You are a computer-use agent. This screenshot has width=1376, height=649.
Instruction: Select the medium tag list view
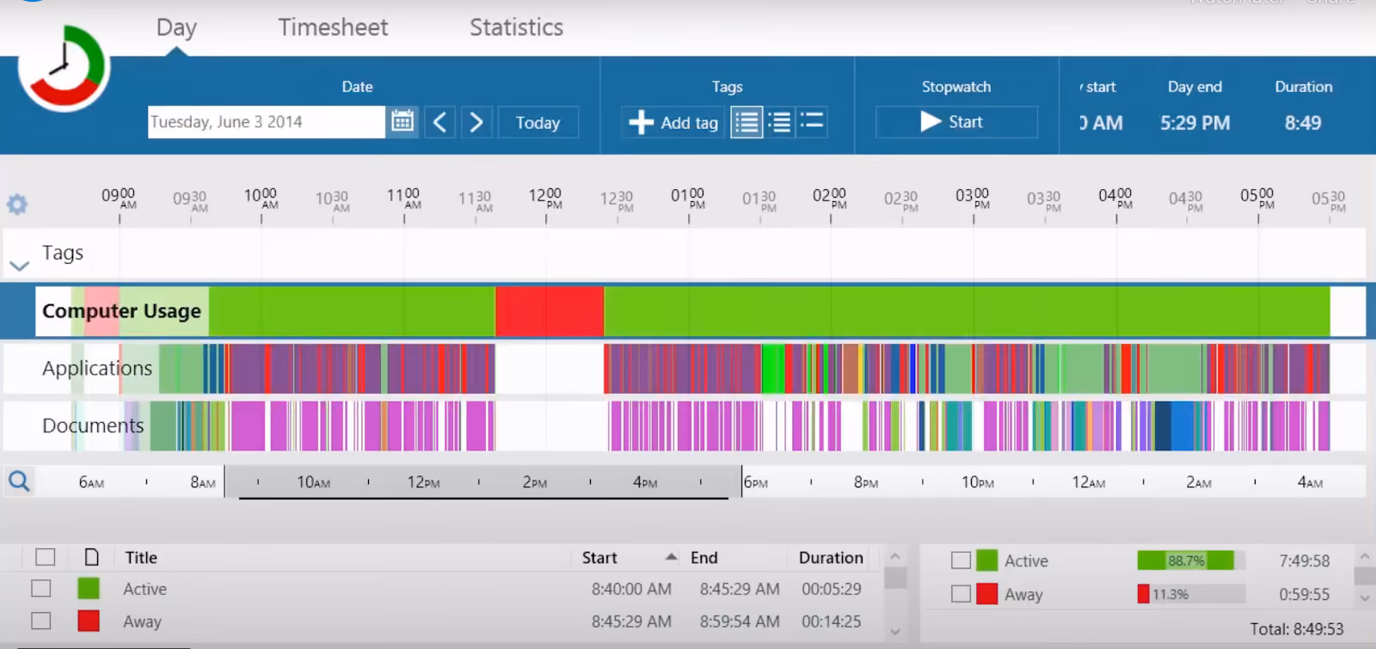(779, 122)
